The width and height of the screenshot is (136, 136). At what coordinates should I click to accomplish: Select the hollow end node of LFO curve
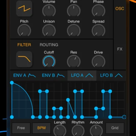pyautogui.click(x=124, y=117)
